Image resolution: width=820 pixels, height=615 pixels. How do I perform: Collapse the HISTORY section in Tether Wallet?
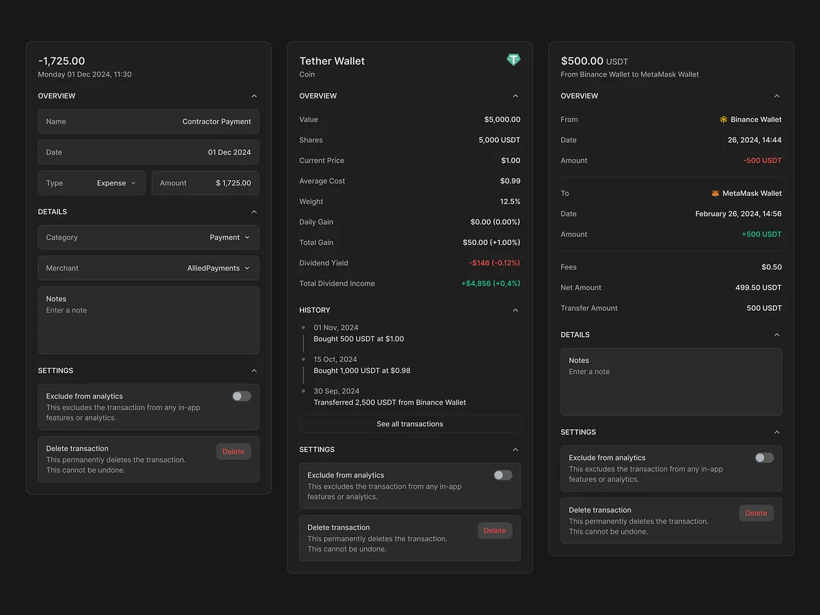click(515, 310)
